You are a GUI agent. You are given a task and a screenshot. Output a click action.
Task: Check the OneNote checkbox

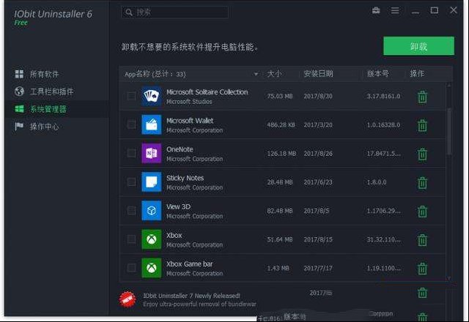pos(131,153)
